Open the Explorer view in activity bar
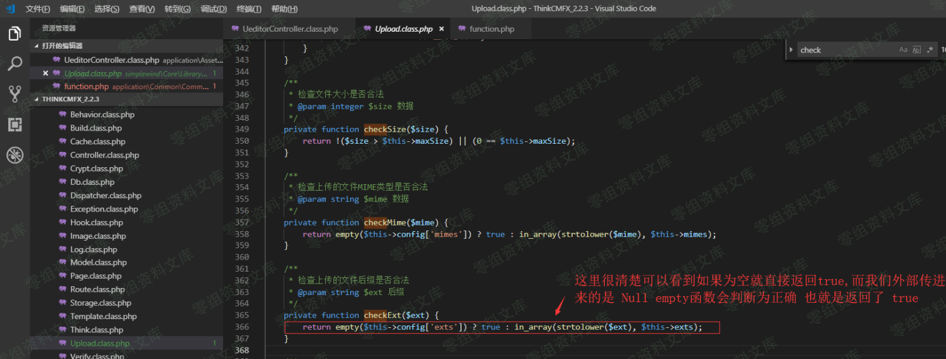 [15, 34]
